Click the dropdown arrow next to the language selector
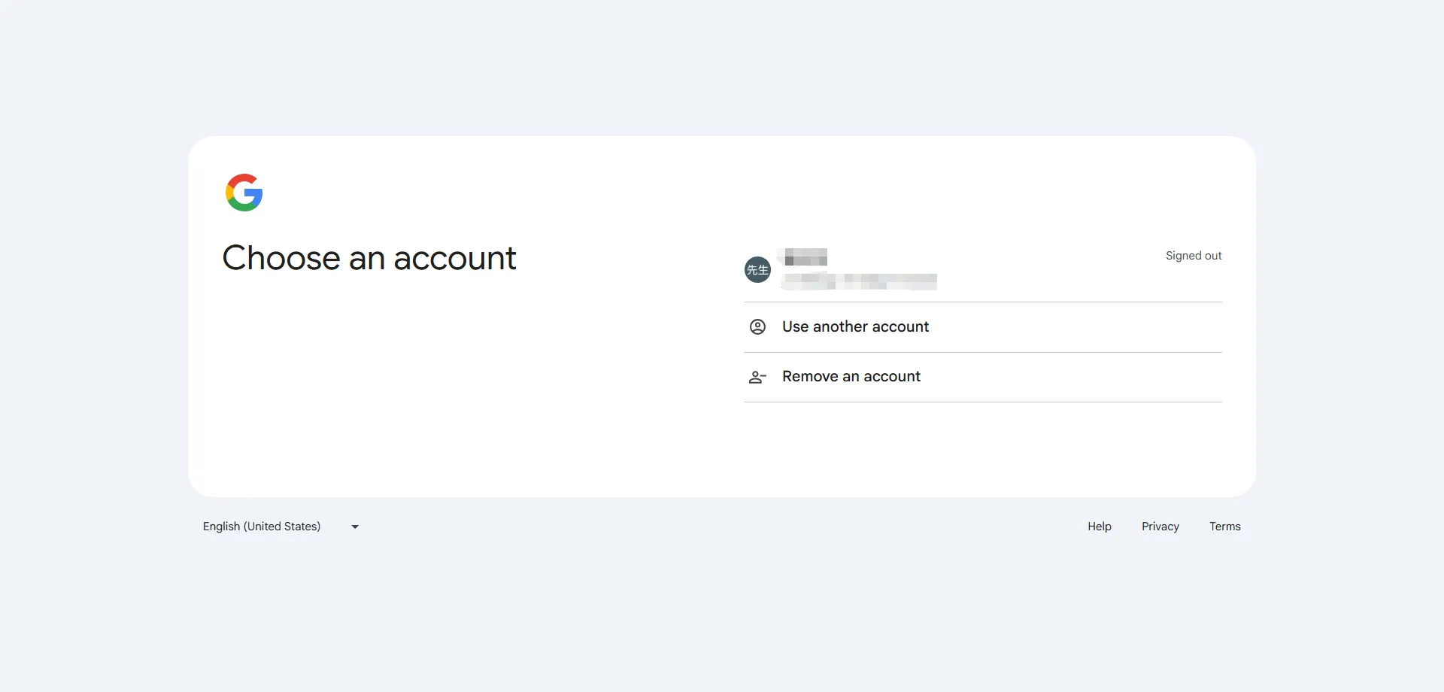The width and height of the screenshot is (1444, 692). coord(354,527)
